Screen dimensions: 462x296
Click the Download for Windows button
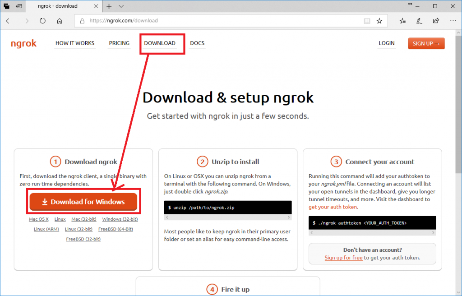[x=83, y=202]
